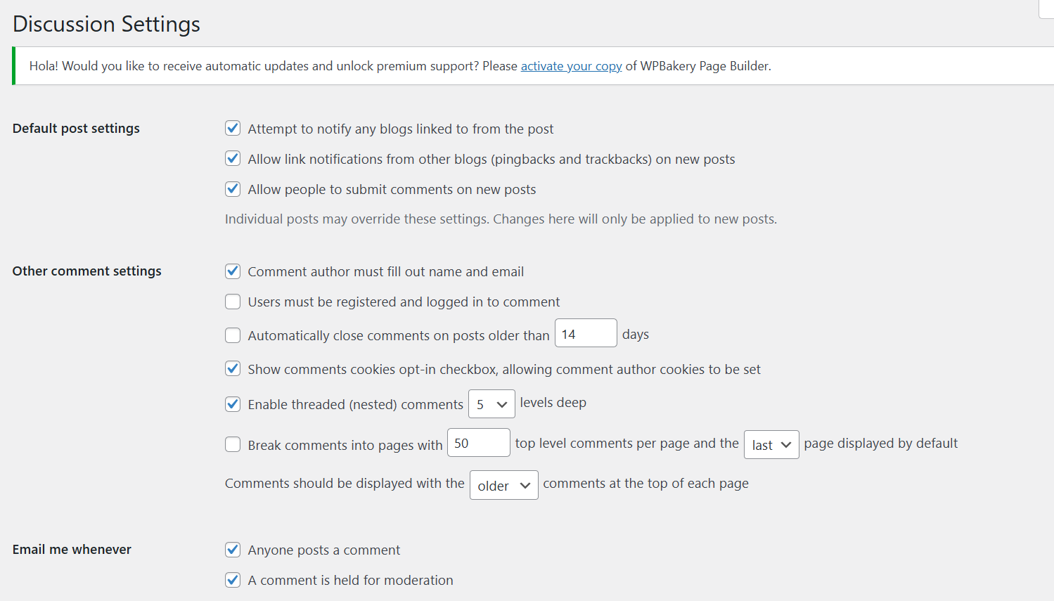Click the 'Allow people to submit comments' label
1054x601 pixels.
pos(392,190)
